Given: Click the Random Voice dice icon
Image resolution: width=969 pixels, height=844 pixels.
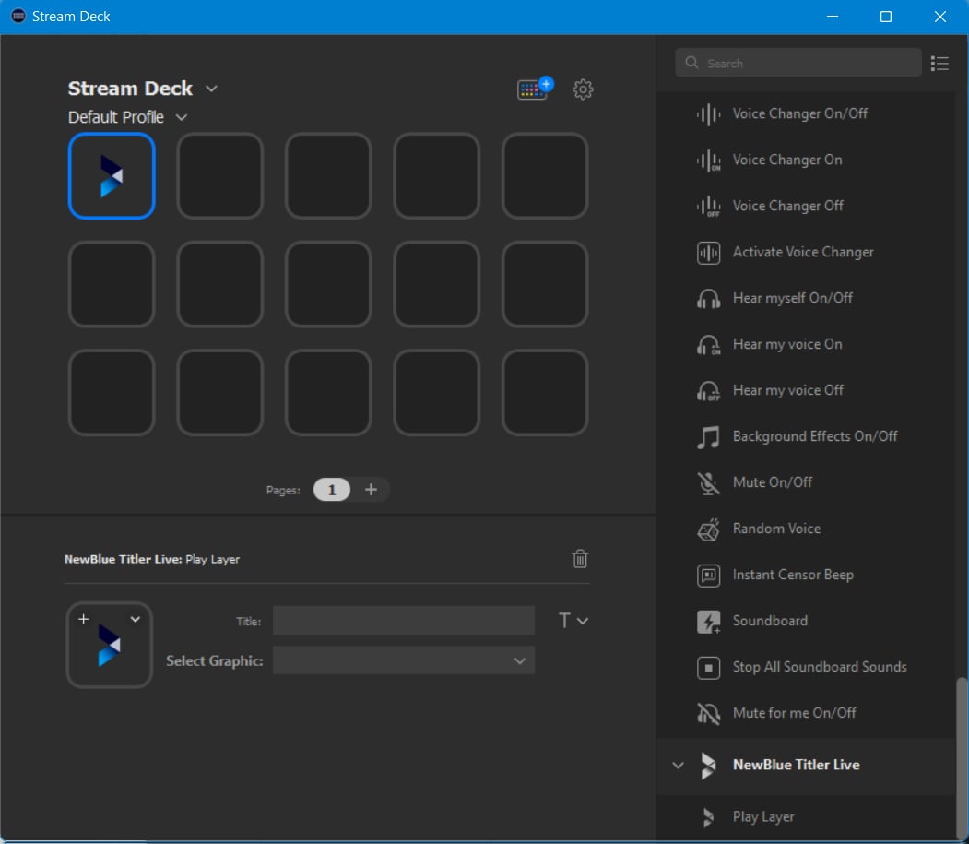Looking at the screenshot, I should 708,529.
